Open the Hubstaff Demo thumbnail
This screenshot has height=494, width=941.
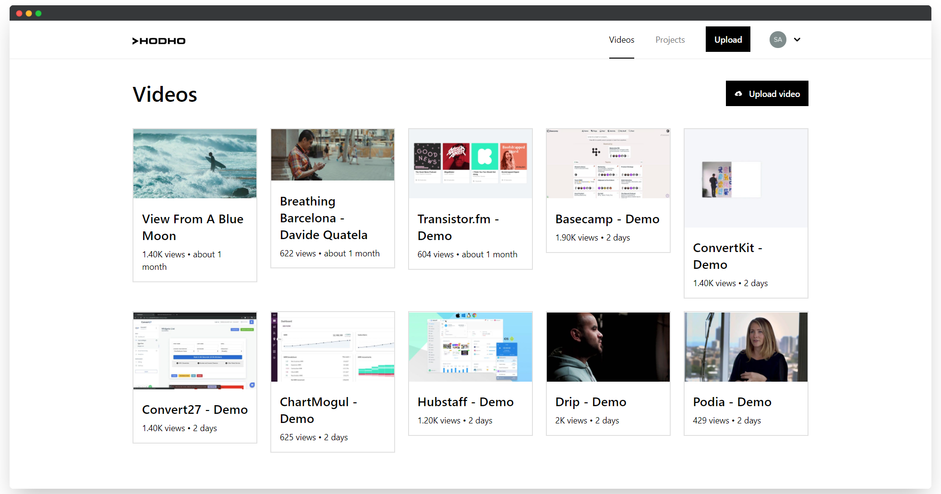click(470, 347)
